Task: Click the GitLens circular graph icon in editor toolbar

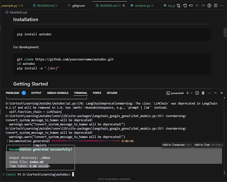Action: (x=209, y=5)
